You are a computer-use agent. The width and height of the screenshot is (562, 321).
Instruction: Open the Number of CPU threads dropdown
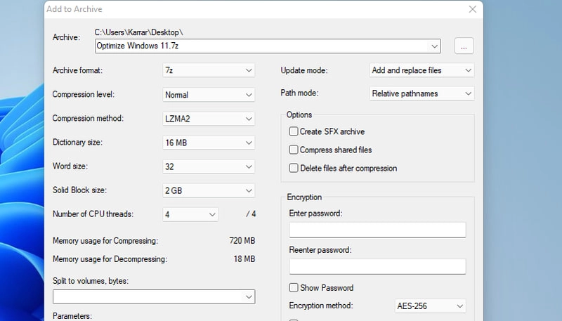190,214
